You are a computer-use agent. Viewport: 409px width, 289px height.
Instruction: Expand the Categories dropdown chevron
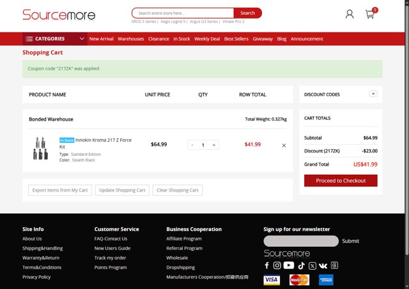coord(82,38)
